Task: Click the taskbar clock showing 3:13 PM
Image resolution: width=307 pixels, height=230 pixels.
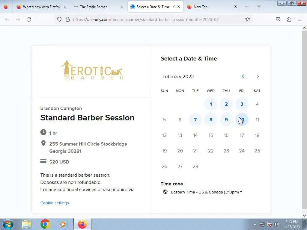Action: point(292,224)
